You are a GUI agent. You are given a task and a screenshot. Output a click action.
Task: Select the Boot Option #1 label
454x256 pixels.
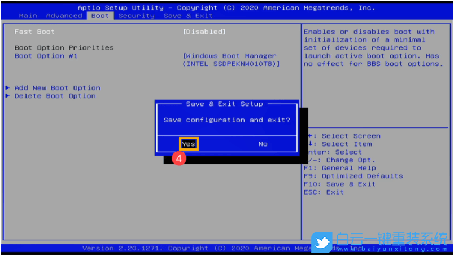click(x=46, y=56)
